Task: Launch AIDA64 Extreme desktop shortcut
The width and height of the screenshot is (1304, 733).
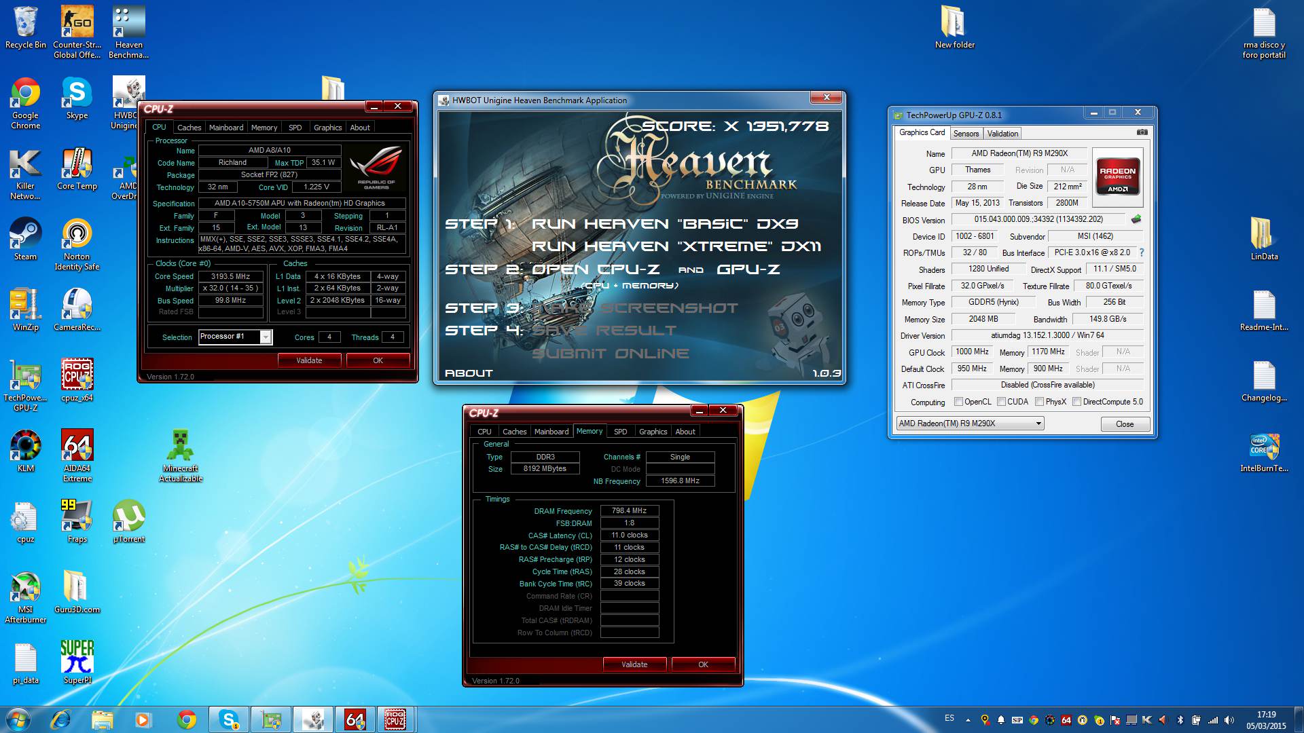Action: [x=77, y=456]
